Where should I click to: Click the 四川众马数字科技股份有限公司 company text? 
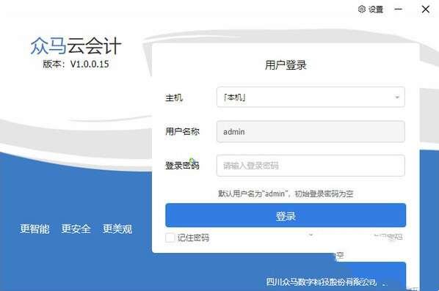point(321,281)
